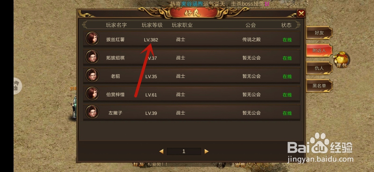Viewport: 374px width, 172px height.
Task: Click the 状态 column header
Action: (x=286, y=25)
